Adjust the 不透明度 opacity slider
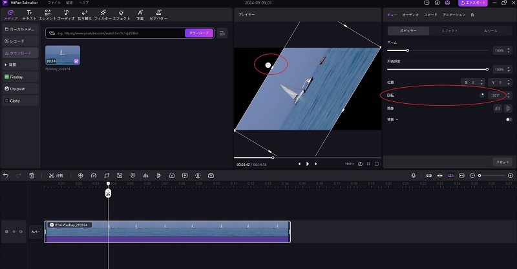Image resolution: width=517 pixels, height=269 pixels. (x=438, y=70)
